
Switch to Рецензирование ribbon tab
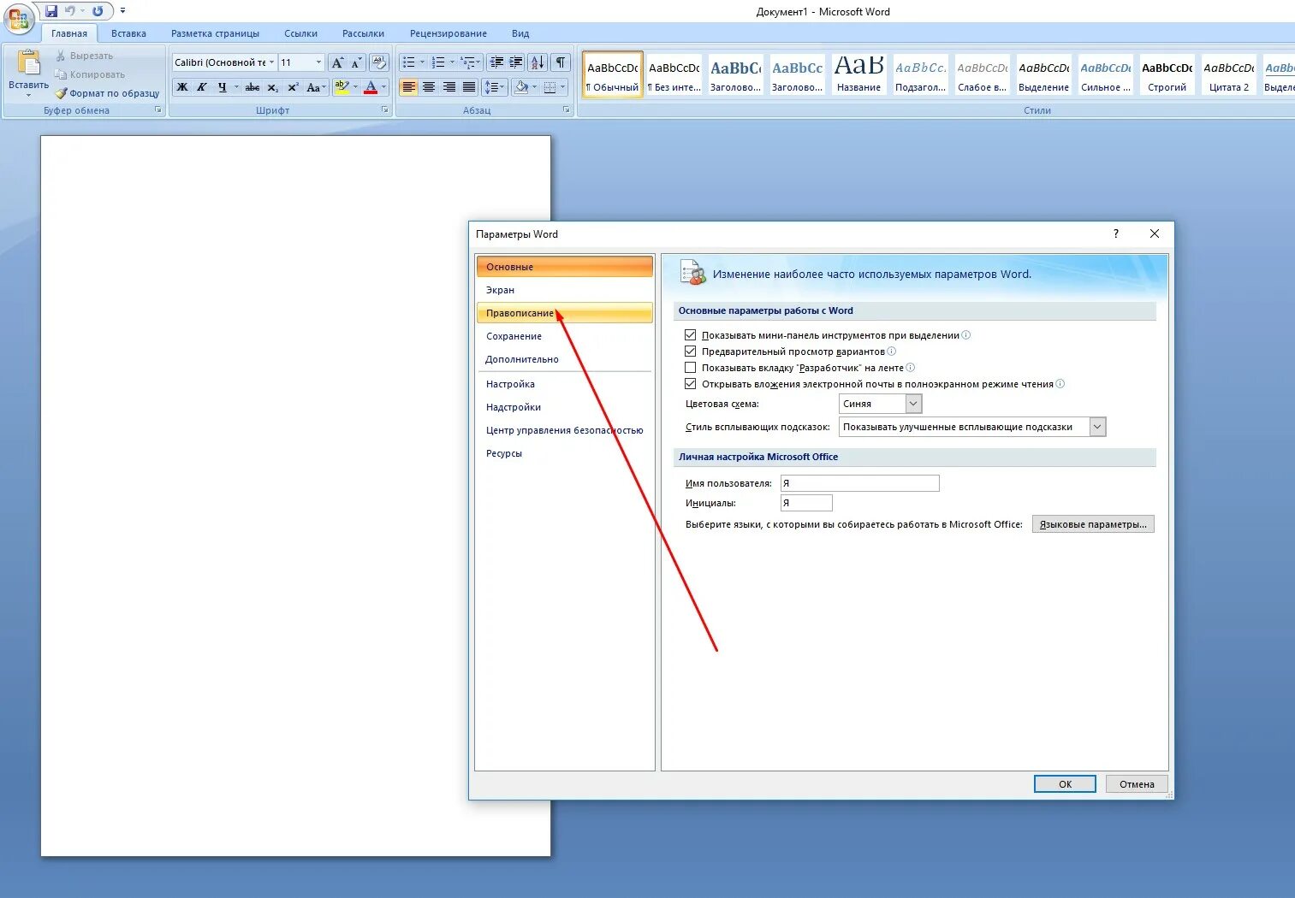[x=448, y=33]
